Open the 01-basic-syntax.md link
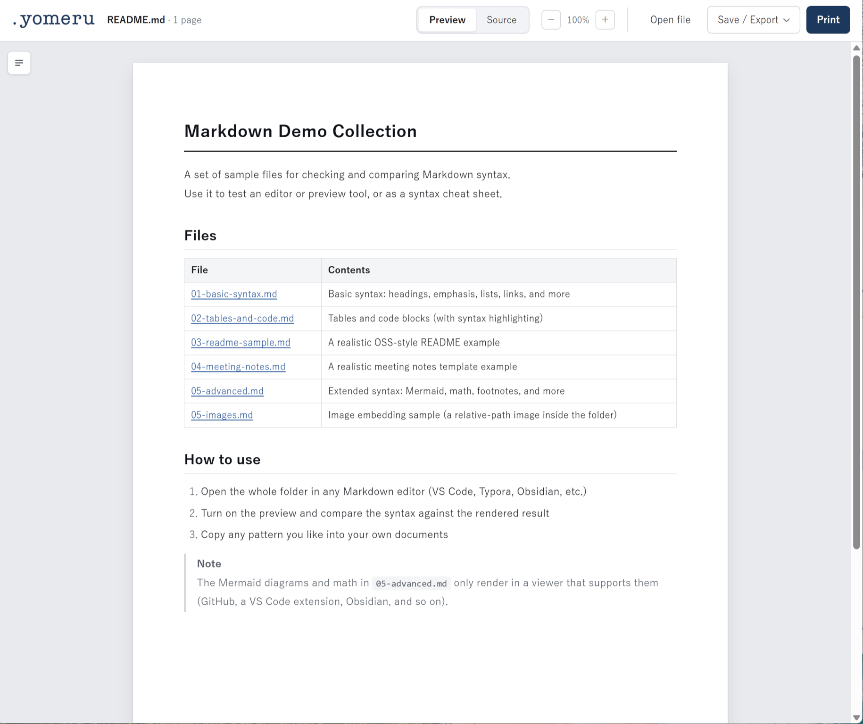863x724 pixels. pos(234,294)
